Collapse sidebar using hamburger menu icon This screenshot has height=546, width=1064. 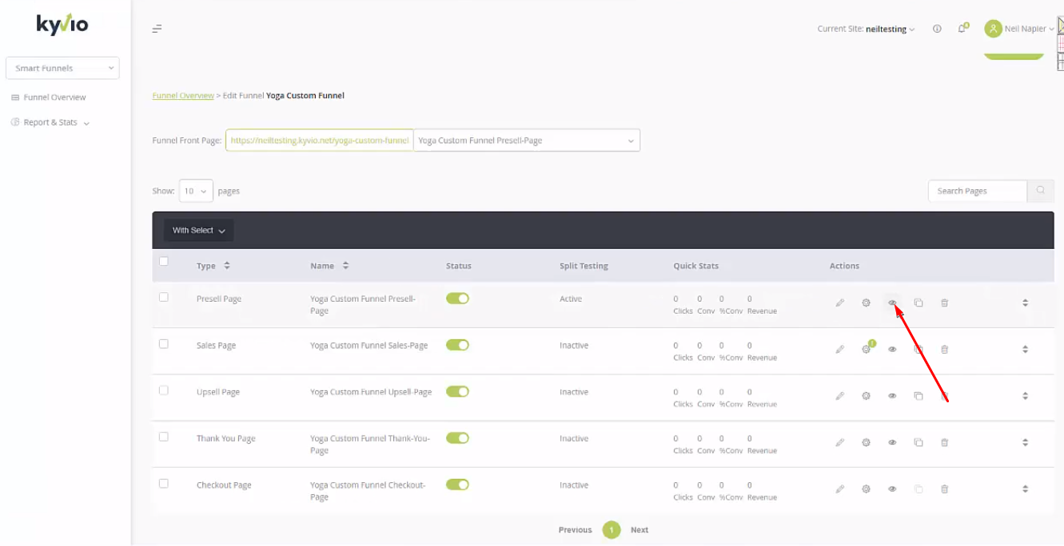157,29
